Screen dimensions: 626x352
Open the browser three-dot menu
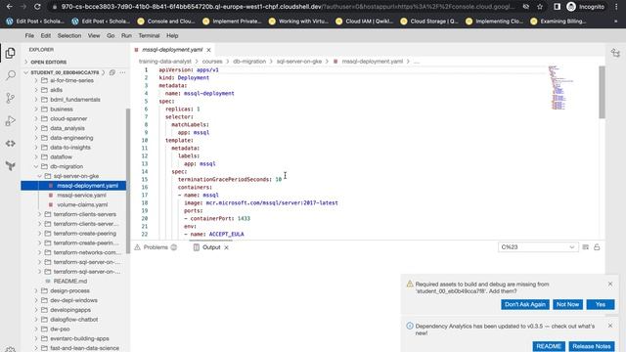[x=616, y=7]
